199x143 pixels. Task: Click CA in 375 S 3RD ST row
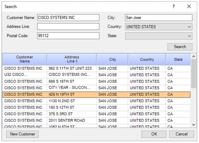point(170,114)
